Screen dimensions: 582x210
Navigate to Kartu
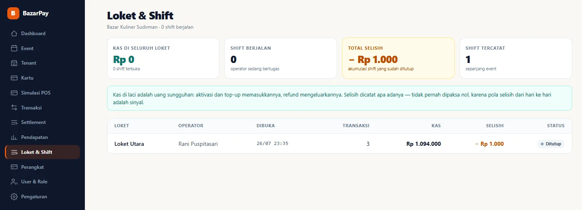(x=42, y=78)
